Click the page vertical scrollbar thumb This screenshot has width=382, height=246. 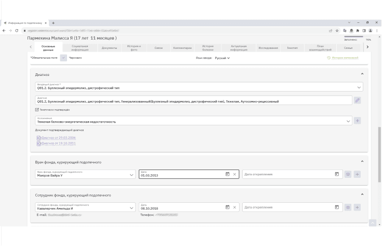tap(379, 154)
